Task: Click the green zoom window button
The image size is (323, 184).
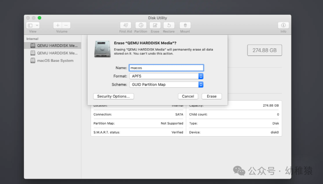Action: click(40, 18)
